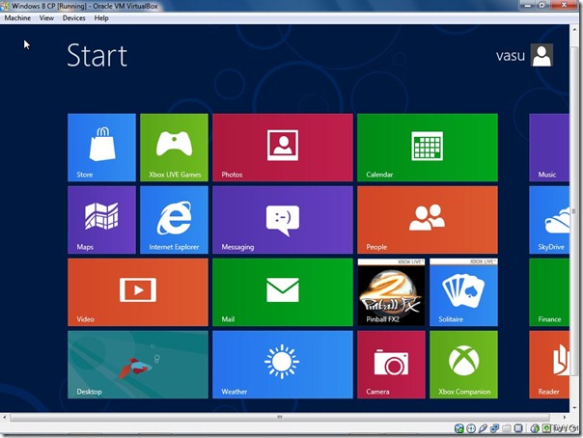Viewport: 583px width, 438px height.
Task: Open the Calendar tile
Action: 428,148
